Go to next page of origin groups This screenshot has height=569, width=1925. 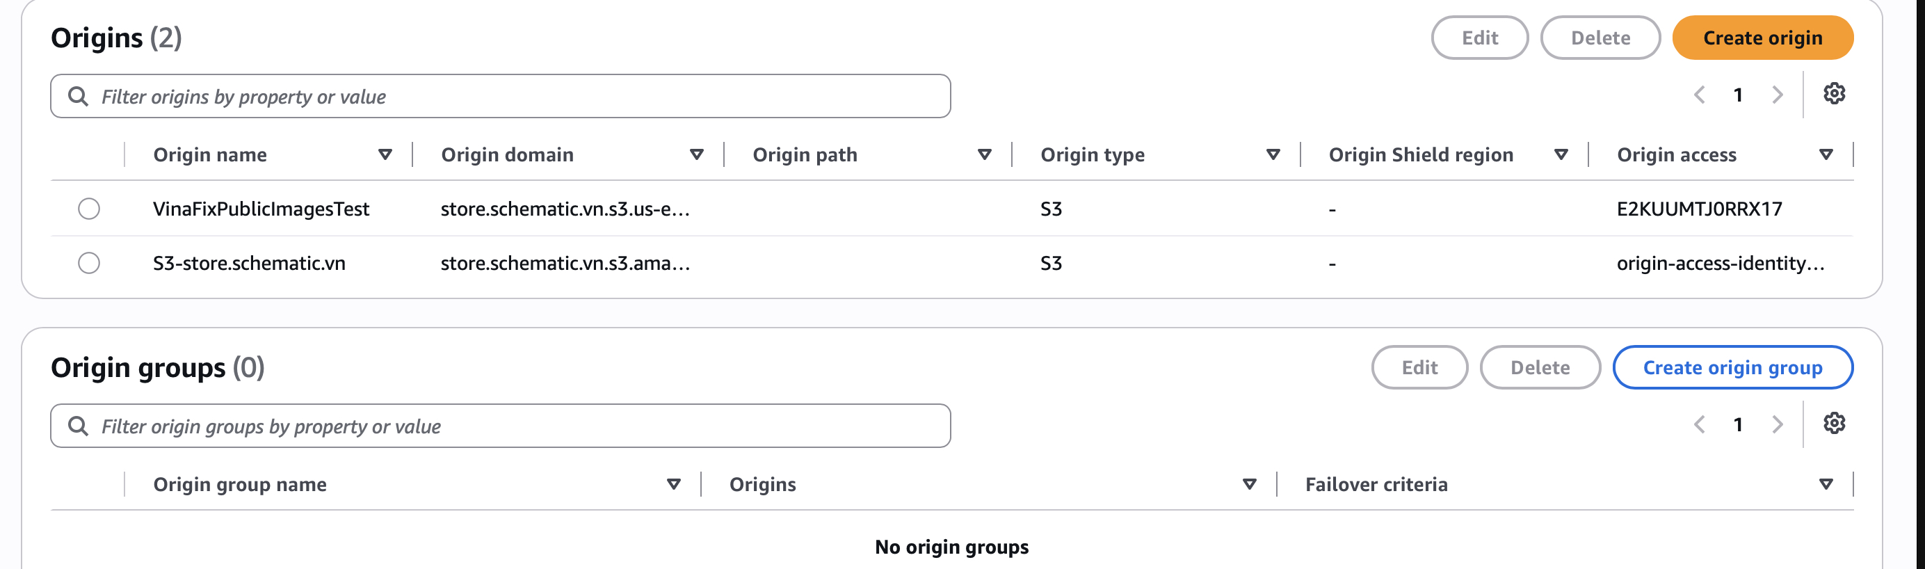click(1777, 425)
